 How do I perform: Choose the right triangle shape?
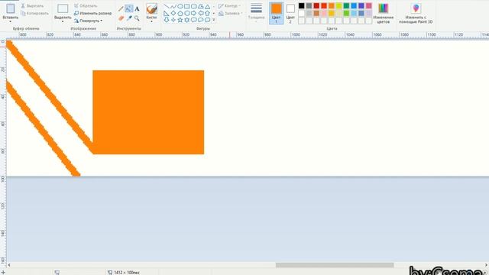click(167, 13)
